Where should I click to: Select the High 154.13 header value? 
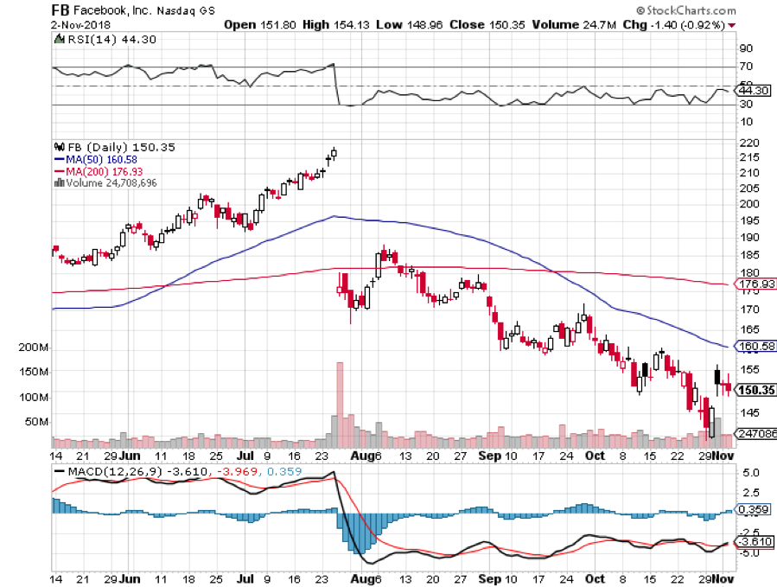click(x=335, y=25)
